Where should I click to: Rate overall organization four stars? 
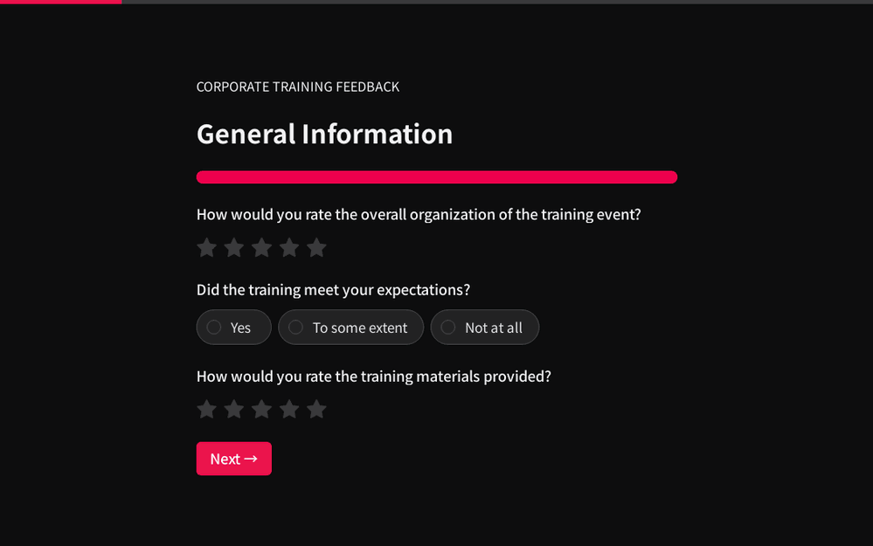point(289,248)
